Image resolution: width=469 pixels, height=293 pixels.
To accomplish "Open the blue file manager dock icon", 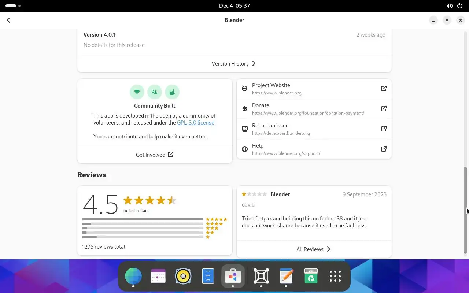I will [x=208, y=276].
